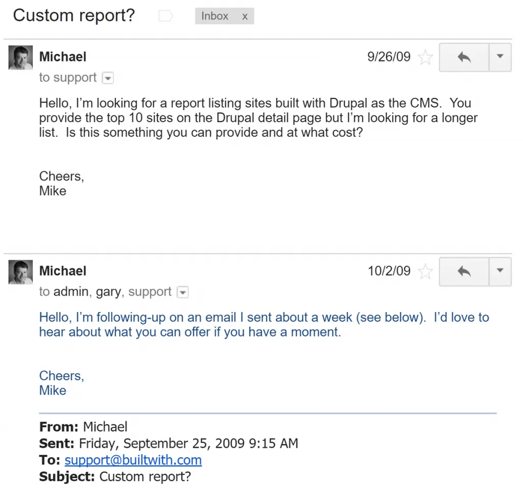Viewport: 523px width, 490px height.
Task: Show details for 'to support' recipients
Action: click(108, 78)
